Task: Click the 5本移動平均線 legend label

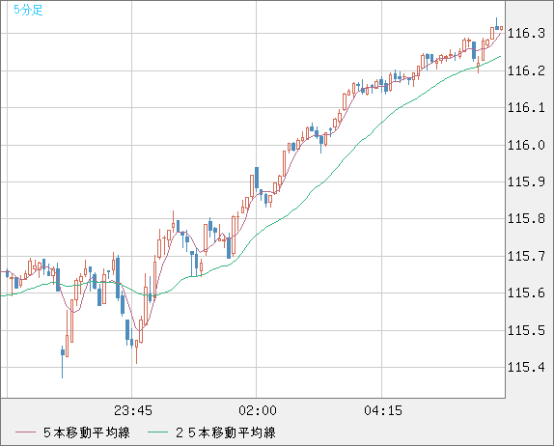Action: [87, 432]
